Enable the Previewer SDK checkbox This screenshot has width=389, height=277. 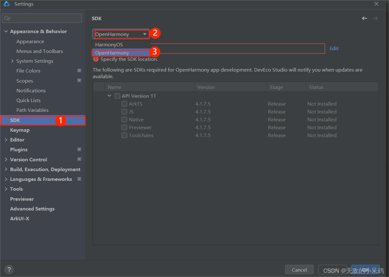click(125, 127)
